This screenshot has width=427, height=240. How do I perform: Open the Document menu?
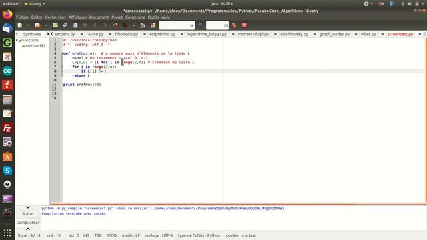[99, 17]
